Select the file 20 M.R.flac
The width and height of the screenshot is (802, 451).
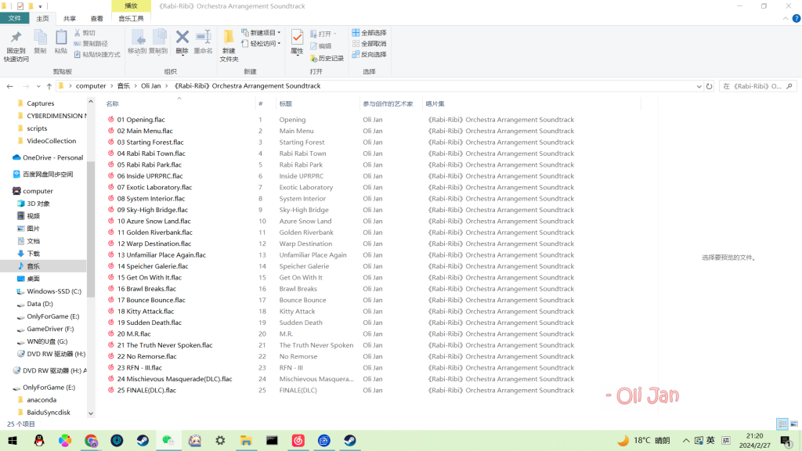[x=134, y=334]
